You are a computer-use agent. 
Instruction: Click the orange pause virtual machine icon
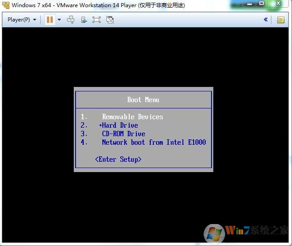(x=50, y=20)
